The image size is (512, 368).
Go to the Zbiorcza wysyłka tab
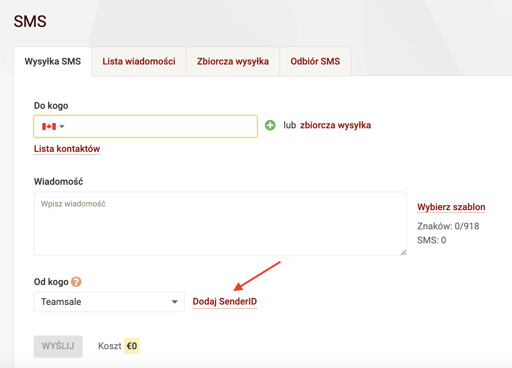(233, 62)
